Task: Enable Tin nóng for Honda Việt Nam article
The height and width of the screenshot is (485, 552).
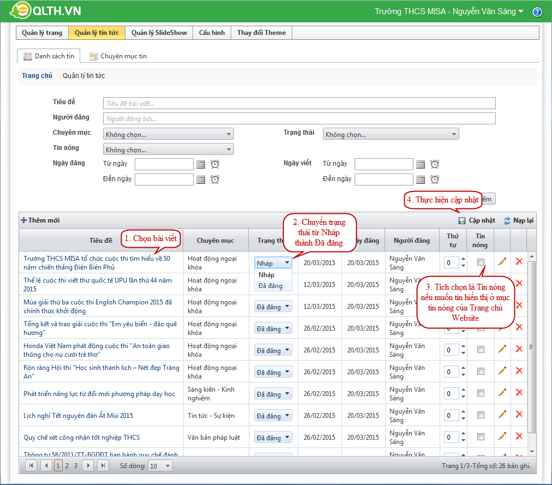Action: (481, 350)
